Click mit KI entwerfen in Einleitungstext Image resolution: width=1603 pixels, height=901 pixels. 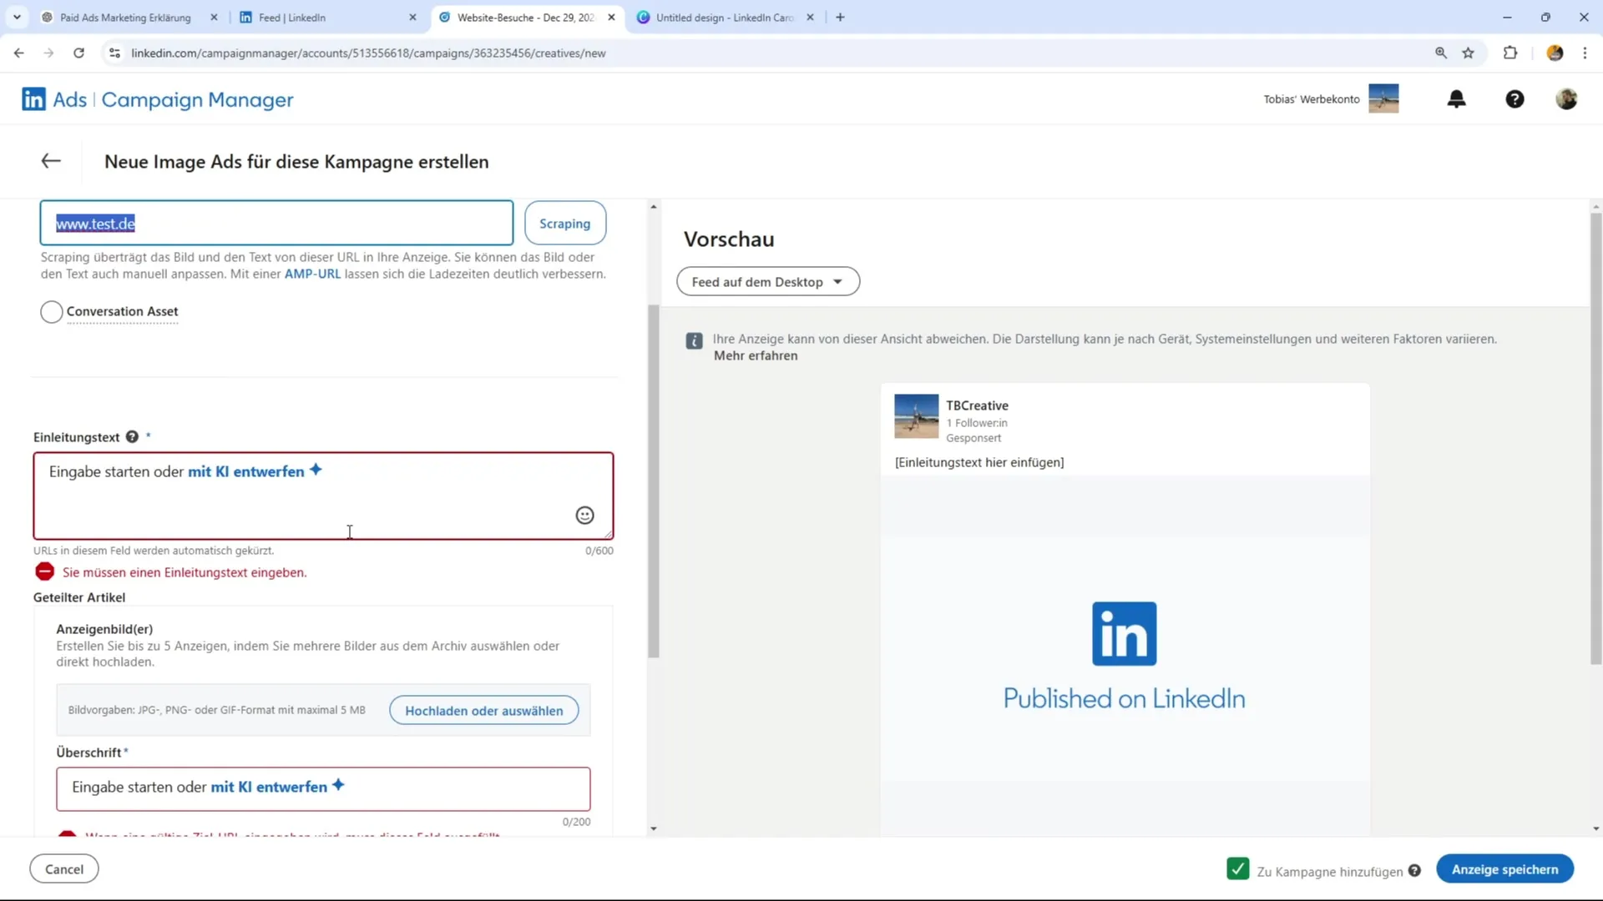(x=246, y=471)
